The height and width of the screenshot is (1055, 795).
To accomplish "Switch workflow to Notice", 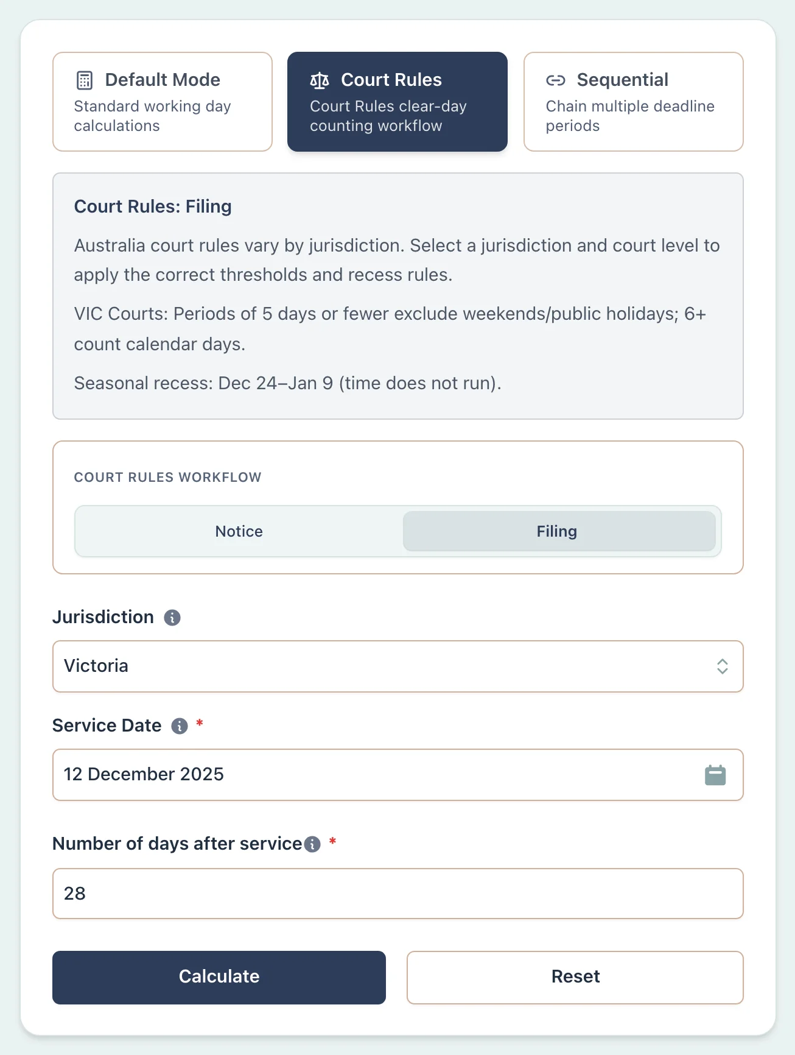I will (x=239, y=531).
